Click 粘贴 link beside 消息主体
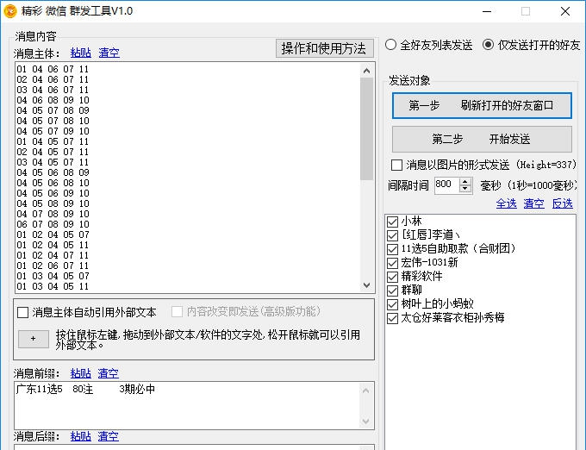This screenshot has height=450, width=586. coord(81,53)
